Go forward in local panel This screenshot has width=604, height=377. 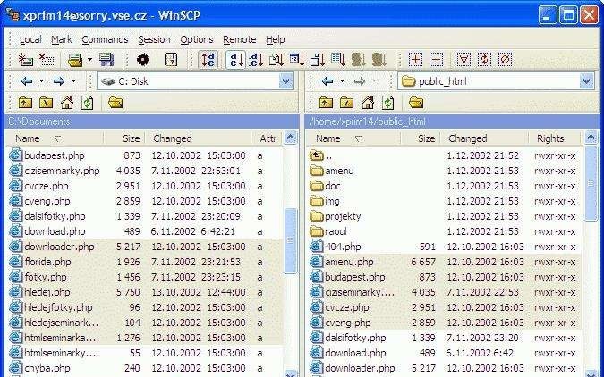click(59, 81)
